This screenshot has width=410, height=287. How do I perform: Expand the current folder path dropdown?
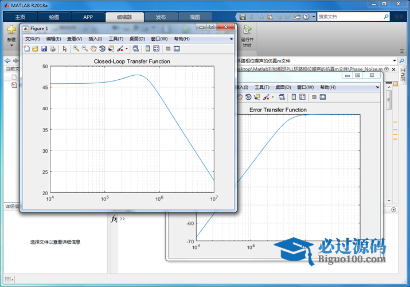pos(395,60)
